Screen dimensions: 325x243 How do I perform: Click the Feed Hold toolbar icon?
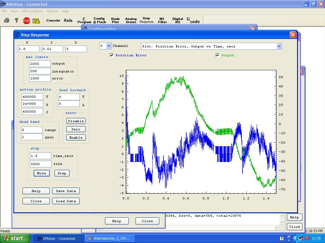point(36,21)
